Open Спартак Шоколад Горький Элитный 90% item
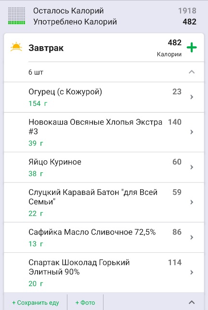 (x=104, y=272)
